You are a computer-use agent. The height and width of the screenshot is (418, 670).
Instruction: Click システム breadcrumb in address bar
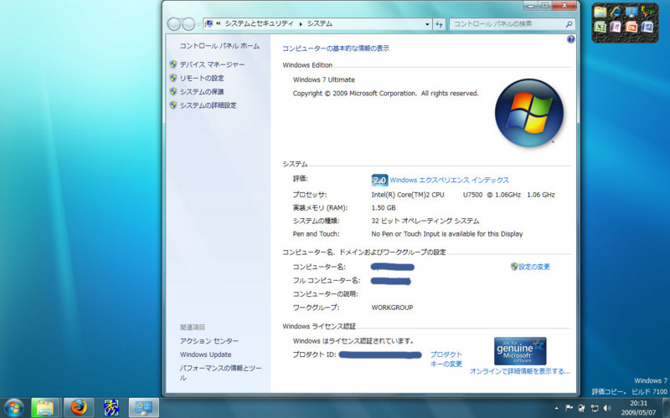point(320,24)
